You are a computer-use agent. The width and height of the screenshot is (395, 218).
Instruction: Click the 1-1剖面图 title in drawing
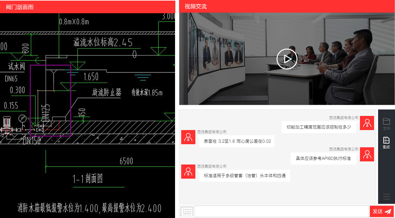(x=88, y=179)
